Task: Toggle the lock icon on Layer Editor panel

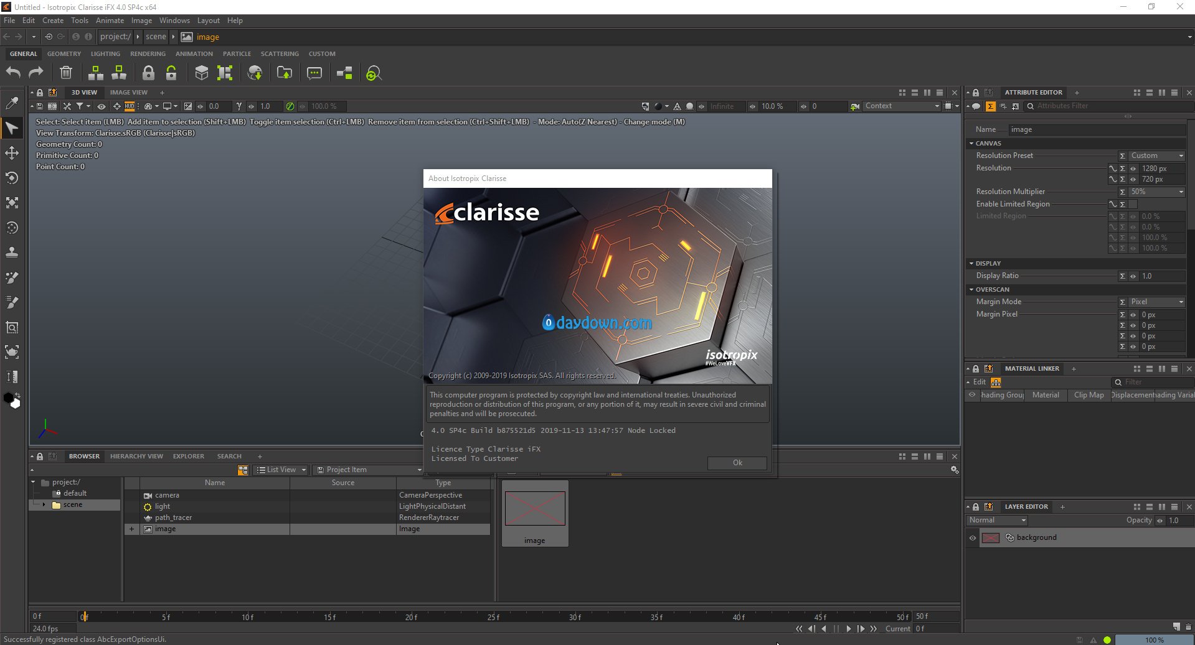Action: tap(976, 507)
